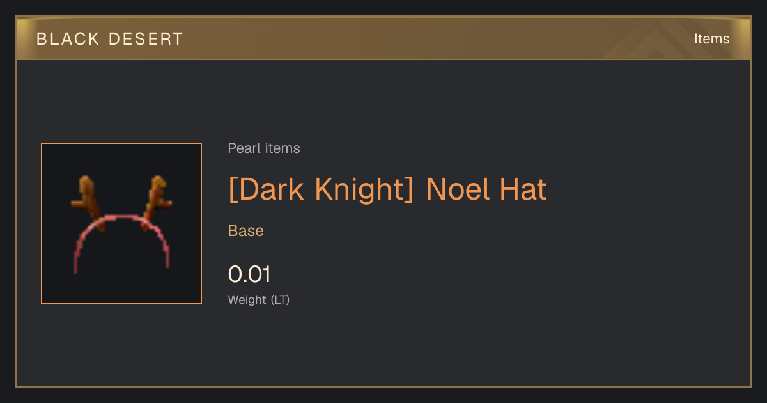Select the Pearl items category label

264,148
